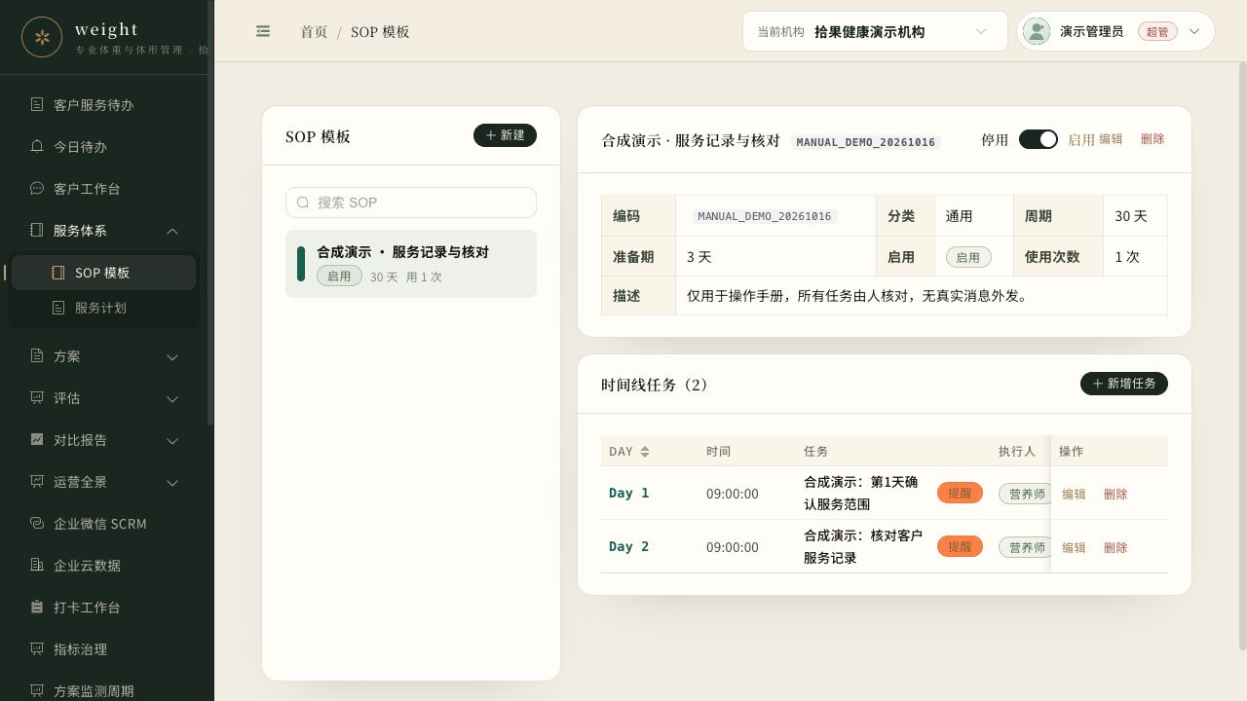Edit the Day 1 task
This screenshot has height=701, width=1247.
[1074, 494]
